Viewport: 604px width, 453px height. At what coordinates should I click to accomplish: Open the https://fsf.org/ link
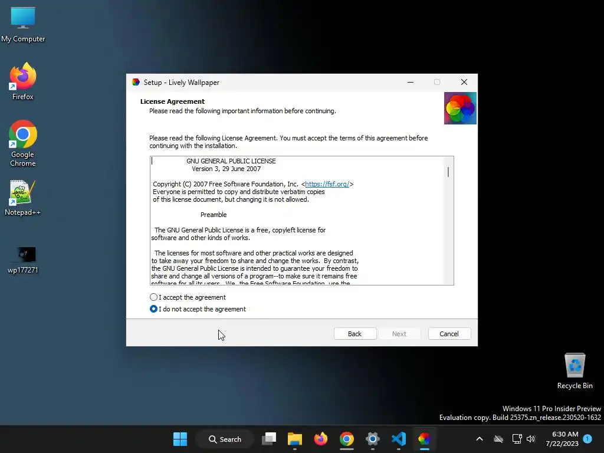coord(327,184)
